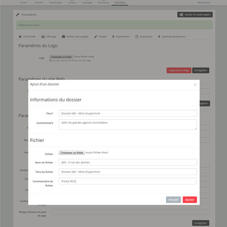Cancel with the Annuler button

174,200
